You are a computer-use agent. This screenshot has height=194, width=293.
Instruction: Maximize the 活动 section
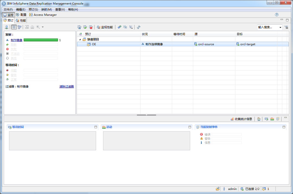(x=190, y=127)
